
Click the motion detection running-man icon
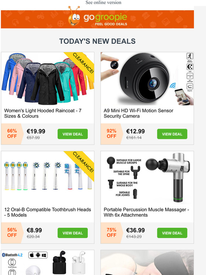tap(190, 56)
